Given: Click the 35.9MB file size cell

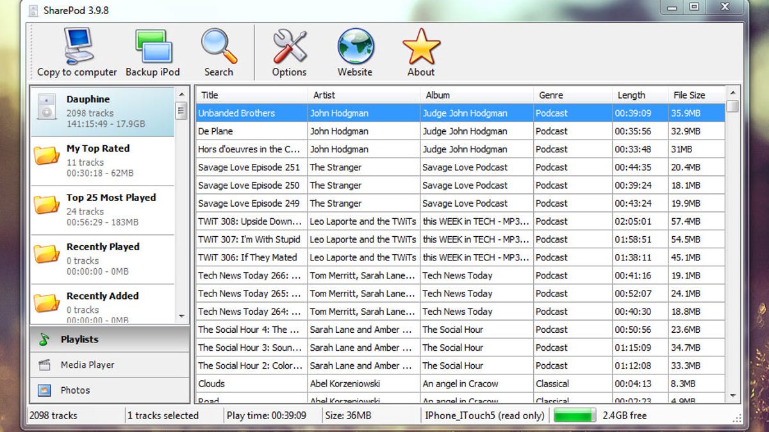Looking at the screenshot, I should (697, 113).
